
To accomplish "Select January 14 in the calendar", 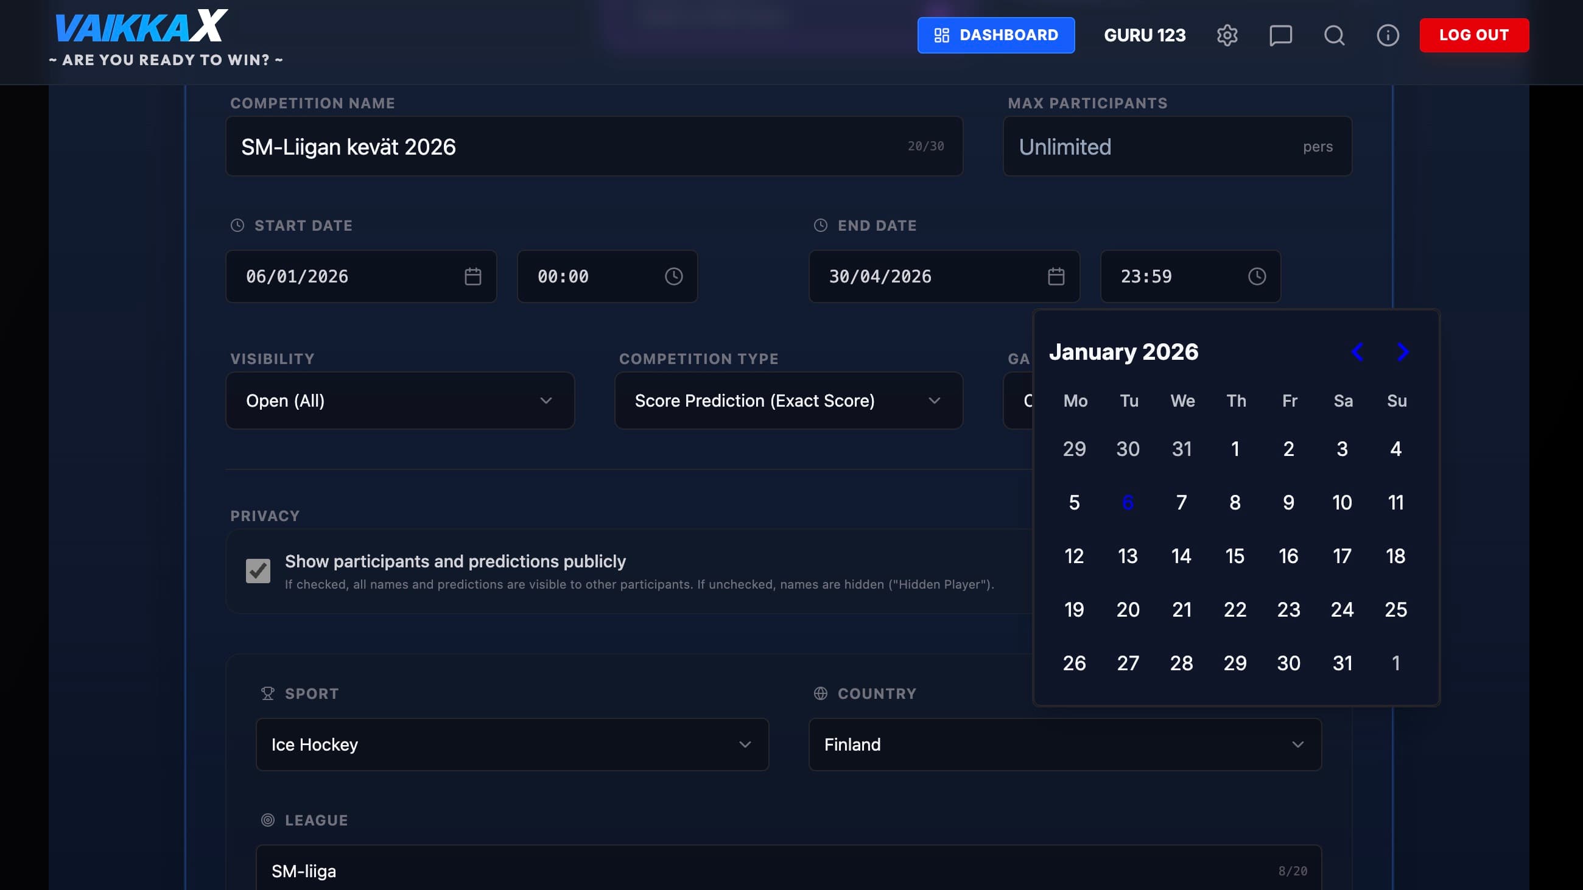I will (x=1182, y=555).
